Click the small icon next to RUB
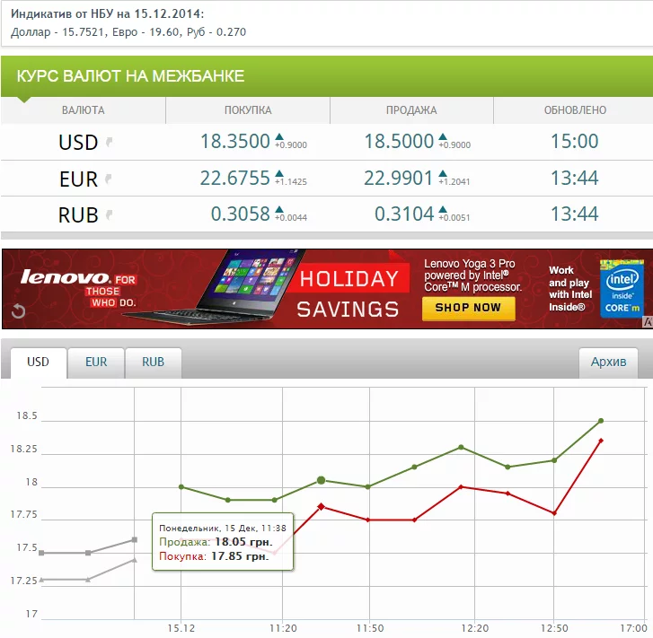The height and width of the screenshot is (638, 653). click(x=109, y=215)
